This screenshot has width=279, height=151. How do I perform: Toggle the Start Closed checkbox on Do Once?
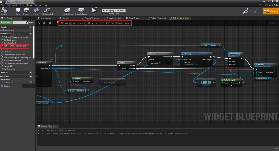[160, 63]
